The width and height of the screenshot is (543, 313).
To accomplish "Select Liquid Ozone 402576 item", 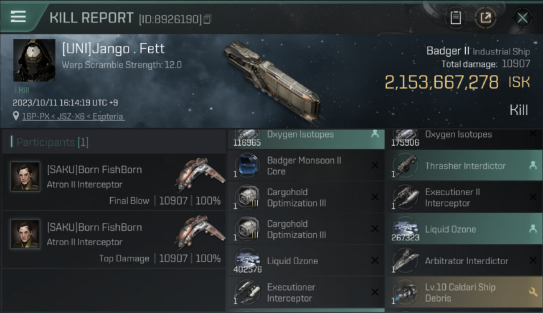I will [306, 261].
